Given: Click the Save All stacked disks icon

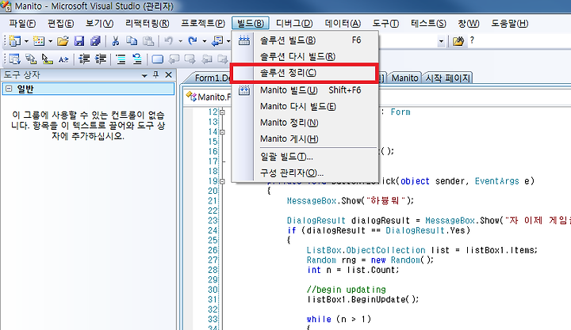Looking at the screenshot, I should pyautogui.click(x=95, y=41).
